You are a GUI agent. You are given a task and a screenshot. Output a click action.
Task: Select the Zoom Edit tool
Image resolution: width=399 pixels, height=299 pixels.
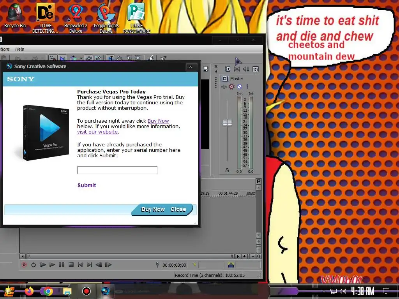click(138, 58)
